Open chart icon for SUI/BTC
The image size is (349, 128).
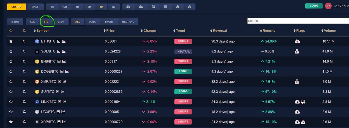(x=63, y=92)
